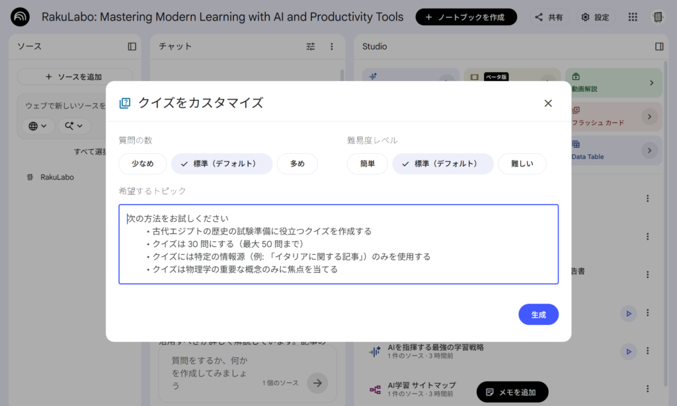Screen dimensions: 677x406
Task: Click the ノートブックを作成 button
Action: [x=466, y=17]
